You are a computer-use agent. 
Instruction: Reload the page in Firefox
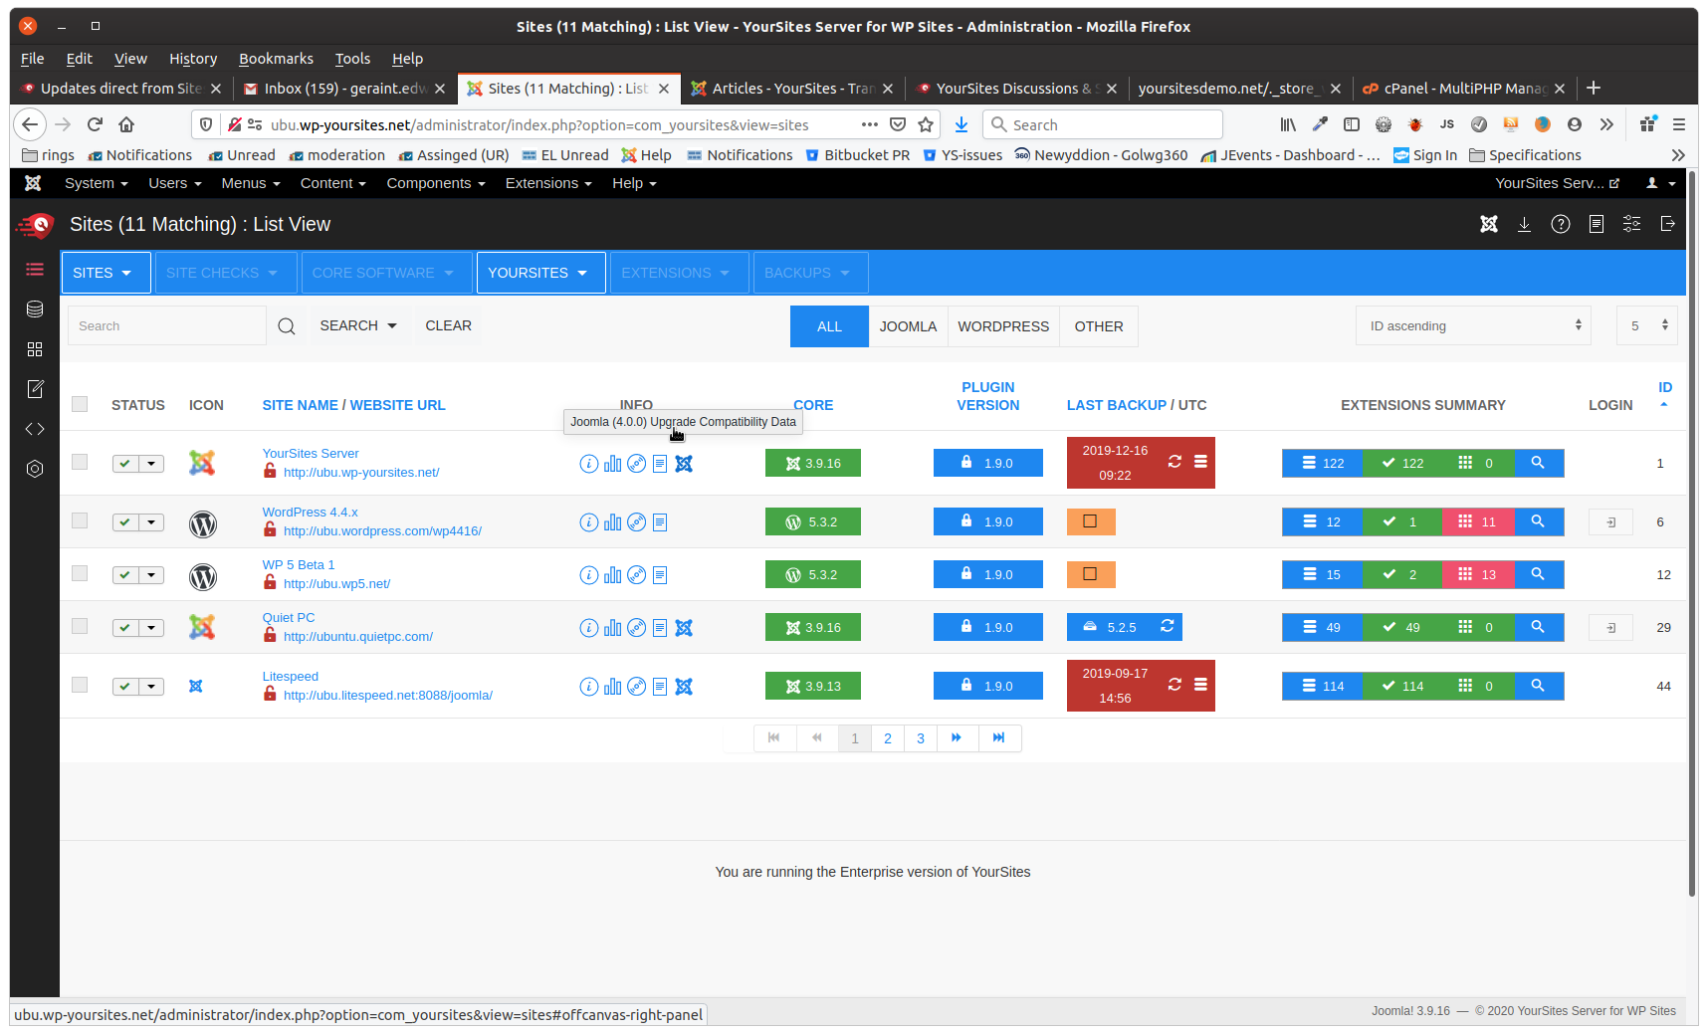95,124
